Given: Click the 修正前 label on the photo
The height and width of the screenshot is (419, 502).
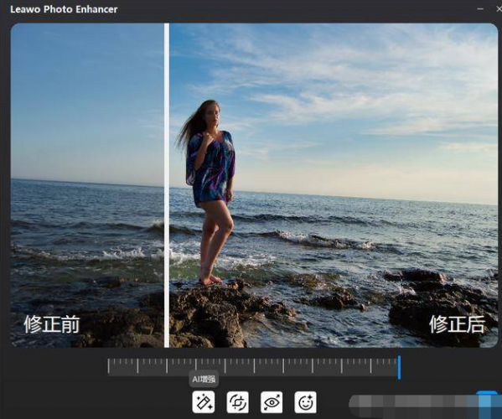Looking at the screenshot, I should pyautogui.click(x=52, y=324).
